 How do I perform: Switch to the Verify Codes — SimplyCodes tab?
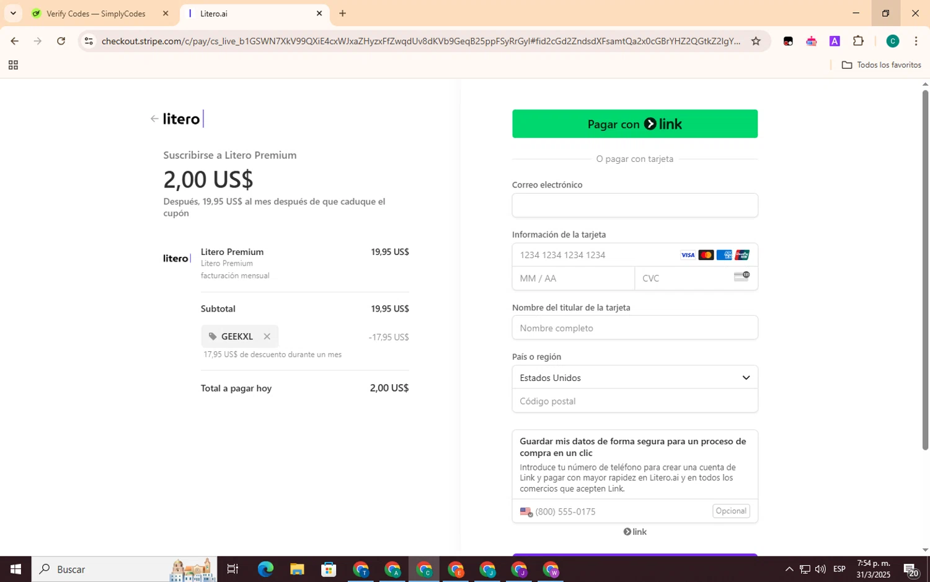[x=96, y=14]
